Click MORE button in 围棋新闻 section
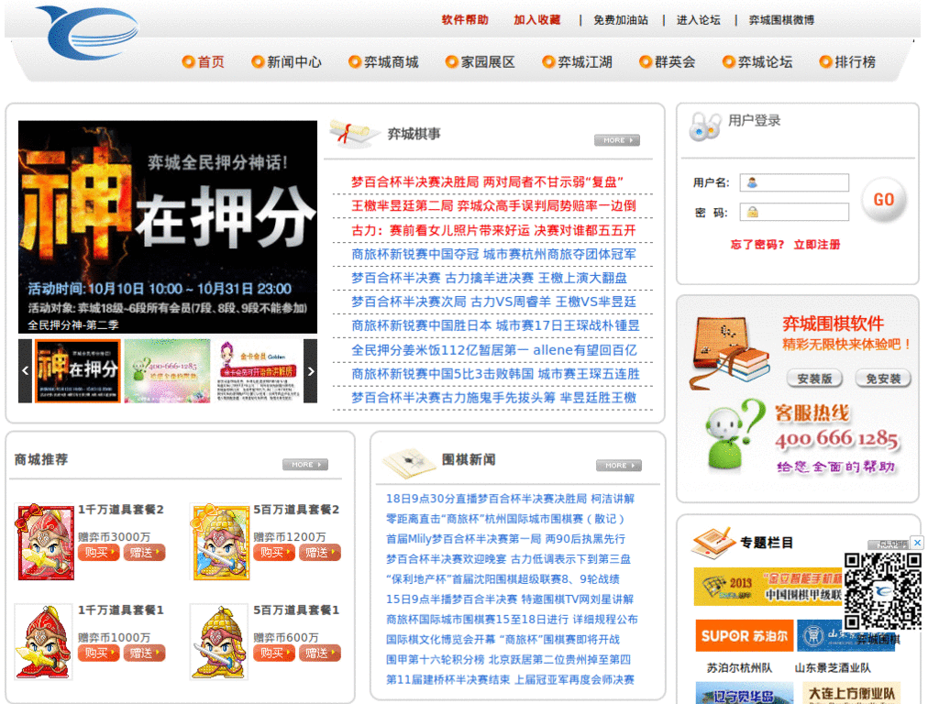Screen dimensions: 939x704 coord(619,465)
